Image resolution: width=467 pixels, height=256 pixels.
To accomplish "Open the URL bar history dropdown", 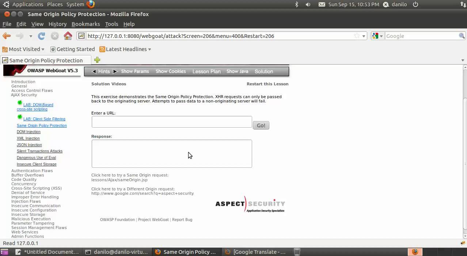I will coord(364,36).
